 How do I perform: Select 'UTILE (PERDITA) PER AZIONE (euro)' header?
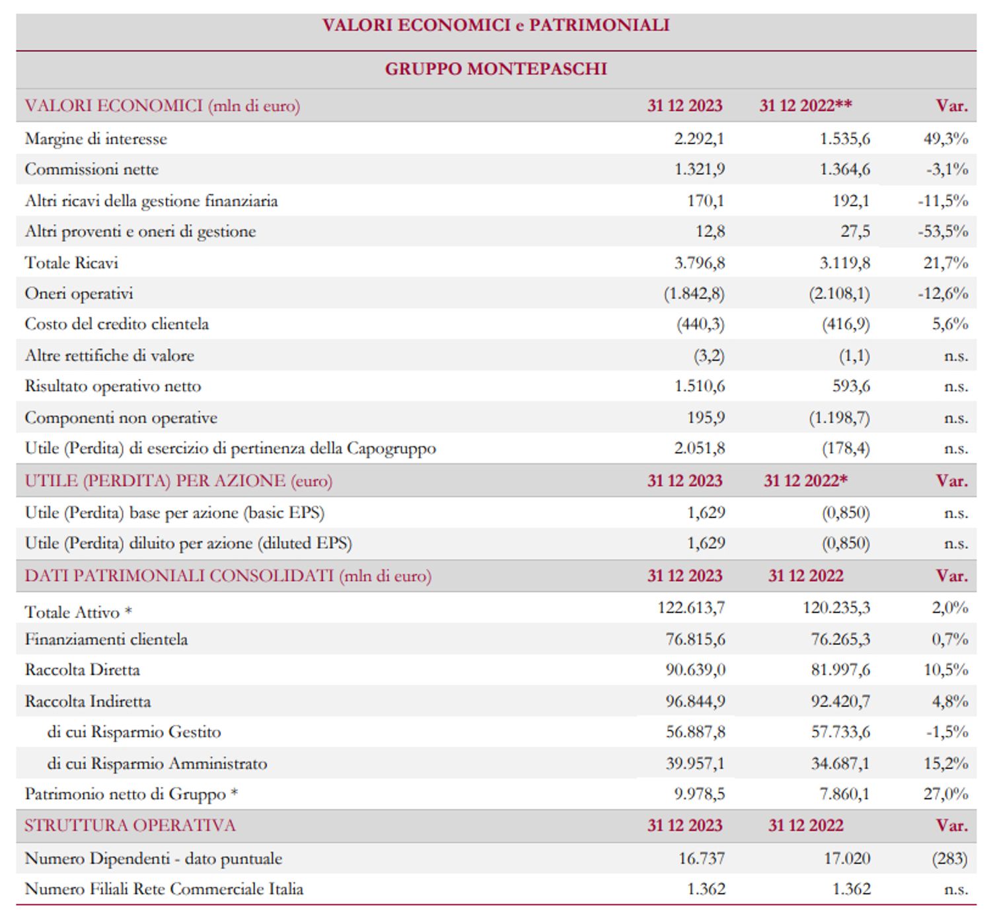pos(178,480)
